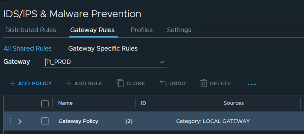Screen dimensions: 304x134
Task: Click the Name column header
Action: (x=65, y=103)
